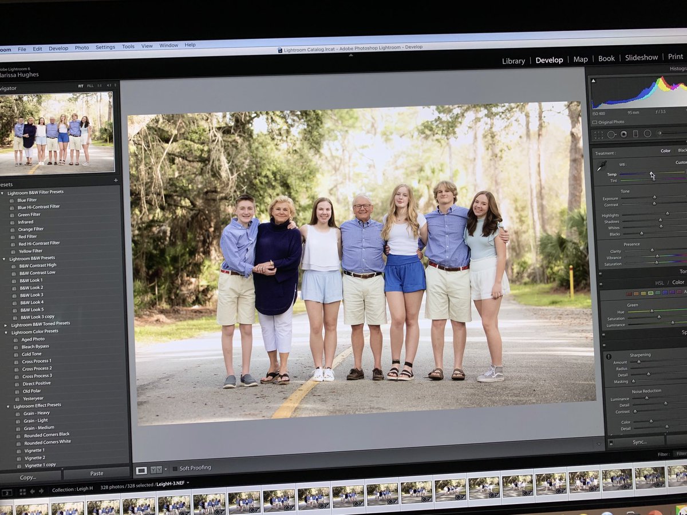This screenshot has width=687, height=515.
Task: Expand Lightroom B&W Toned Presets folder
Action: (x=6, y=325)
